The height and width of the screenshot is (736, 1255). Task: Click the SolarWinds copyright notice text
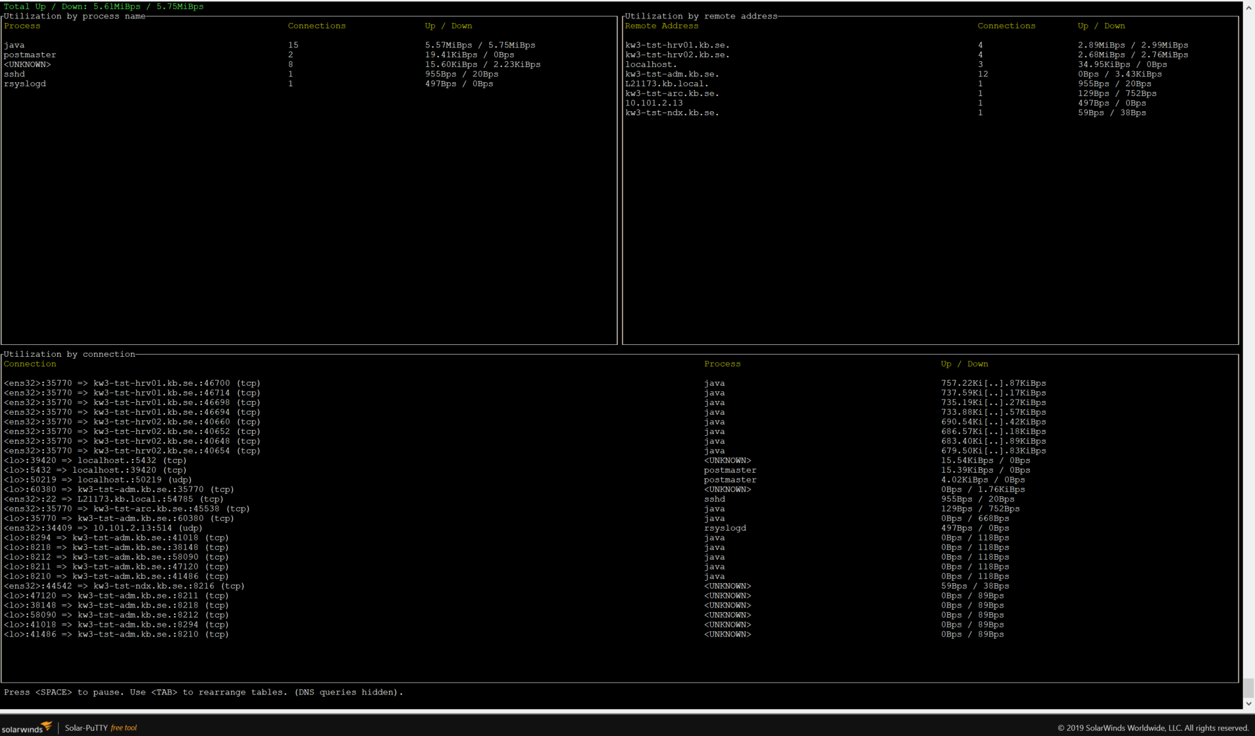point(1152,727)
